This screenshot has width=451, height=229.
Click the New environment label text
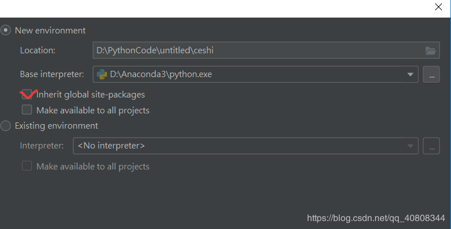50,31
